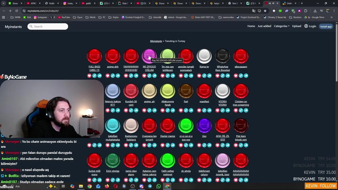Open the Home page link
Viewport: 338px width, 190px height.
(x=251, y=26)
